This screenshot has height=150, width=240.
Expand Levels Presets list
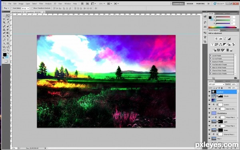(x=211, y=55)
